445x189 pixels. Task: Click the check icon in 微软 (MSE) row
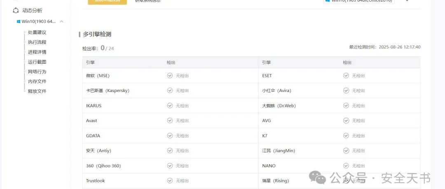click(x=170, y=76)
